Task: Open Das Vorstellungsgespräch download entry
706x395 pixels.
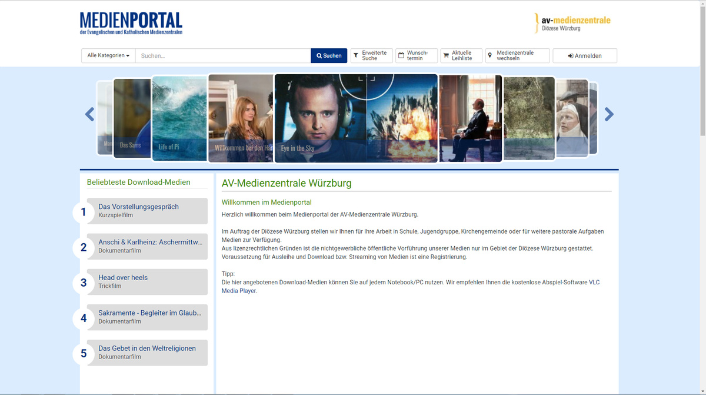Action: 147,211
